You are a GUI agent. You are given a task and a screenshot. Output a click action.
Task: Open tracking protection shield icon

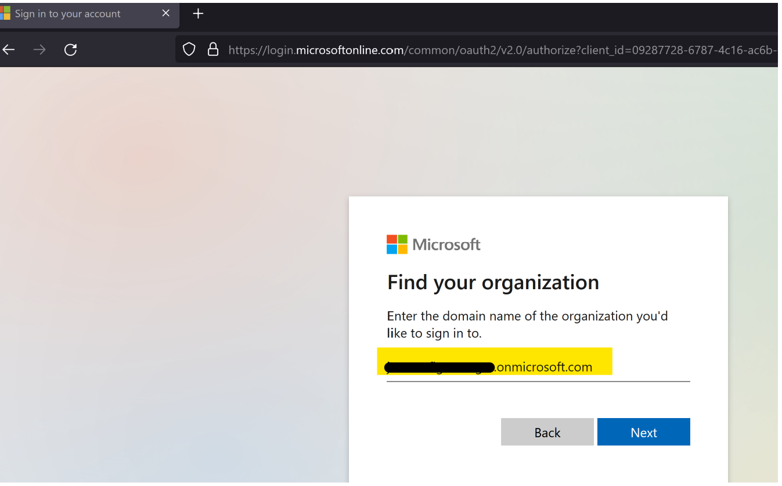coord(189,49)
